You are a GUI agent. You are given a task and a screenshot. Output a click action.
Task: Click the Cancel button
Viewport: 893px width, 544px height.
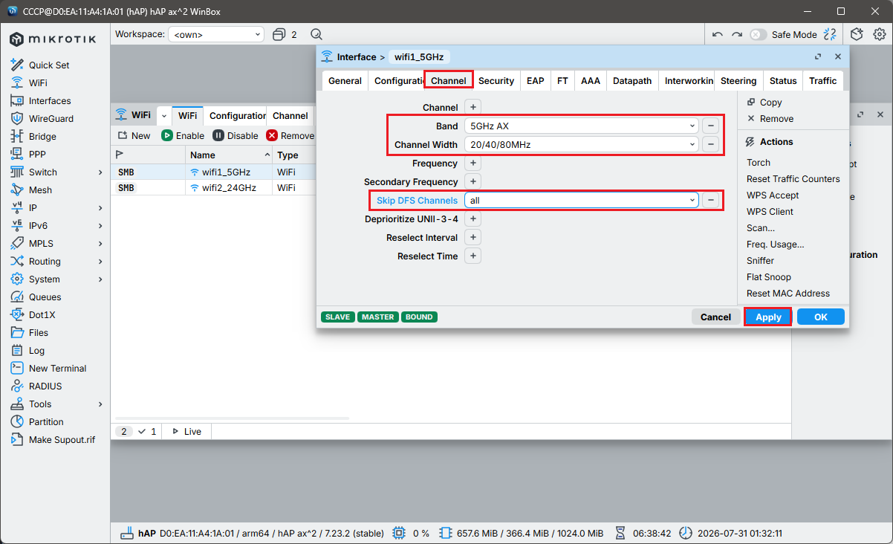715,317
